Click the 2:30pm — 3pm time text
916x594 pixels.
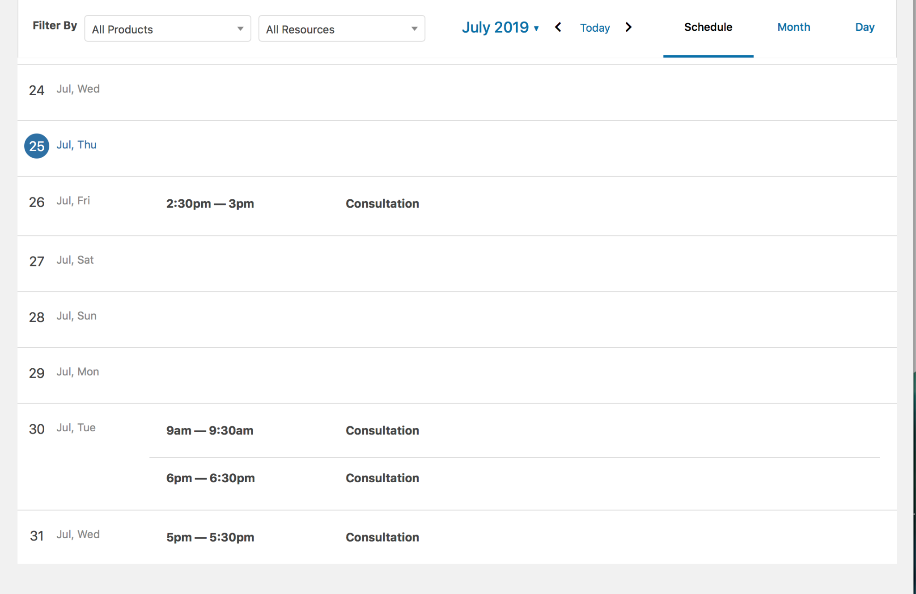tap(210, 204)
